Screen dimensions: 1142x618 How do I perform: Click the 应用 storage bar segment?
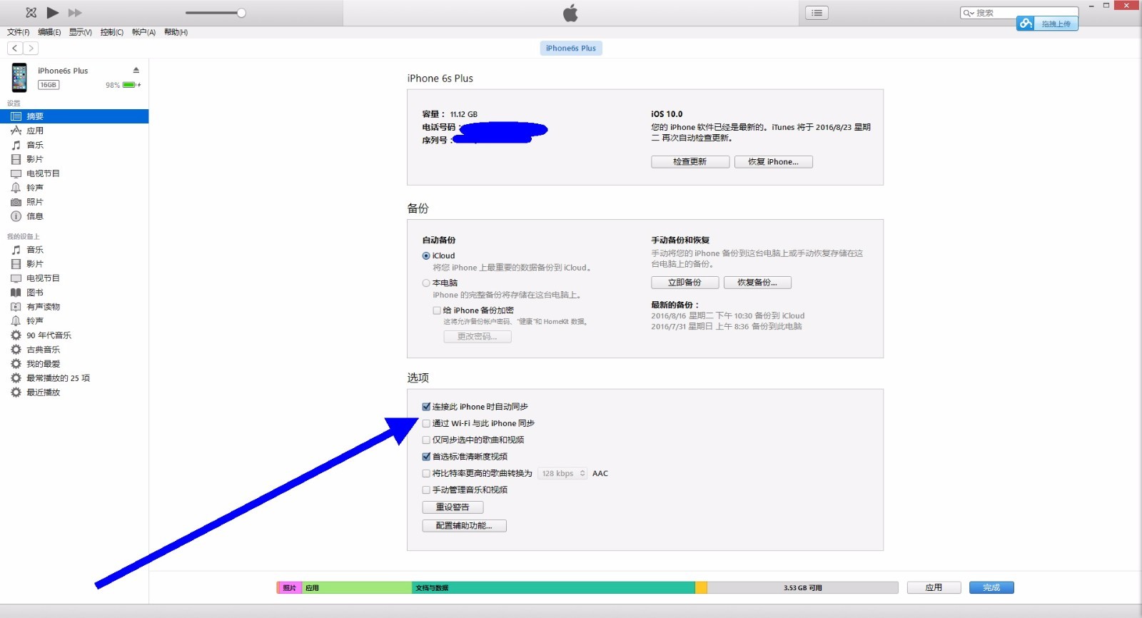[x=357, y=588]
